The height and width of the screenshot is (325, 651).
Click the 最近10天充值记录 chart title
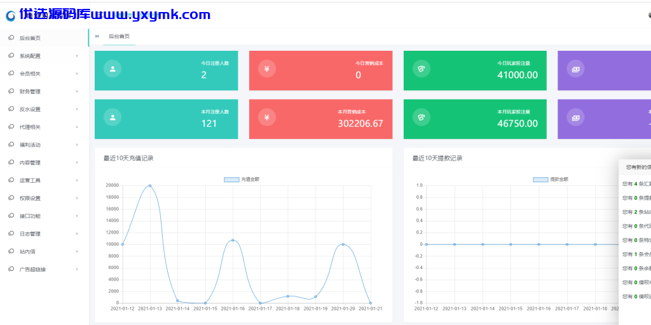(128, 158)
